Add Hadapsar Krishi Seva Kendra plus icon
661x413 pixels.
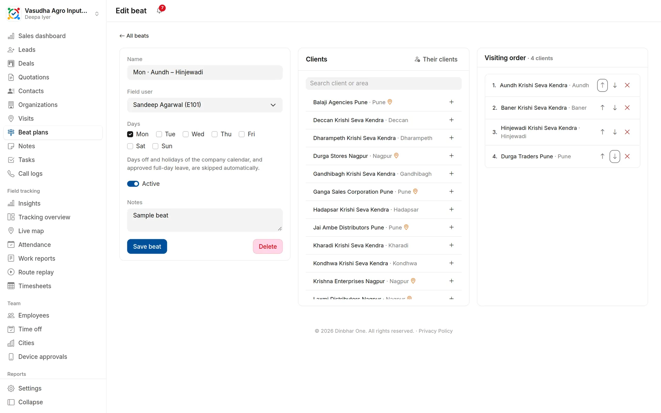(x=451, y=210)
